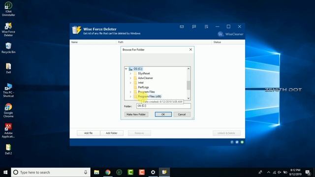The width and height of the screenshot is (315, 177).
Task: Open the orange C app on taskbar
Action: point(142,172)
